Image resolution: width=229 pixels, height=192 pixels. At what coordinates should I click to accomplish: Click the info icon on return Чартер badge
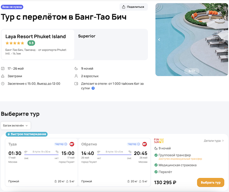(138, 144)
